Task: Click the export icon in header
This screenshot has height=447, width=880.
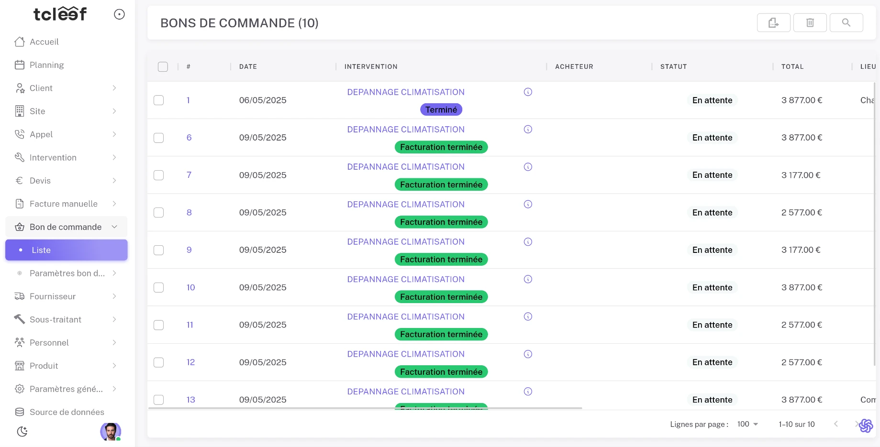Action: click(773, 22)
